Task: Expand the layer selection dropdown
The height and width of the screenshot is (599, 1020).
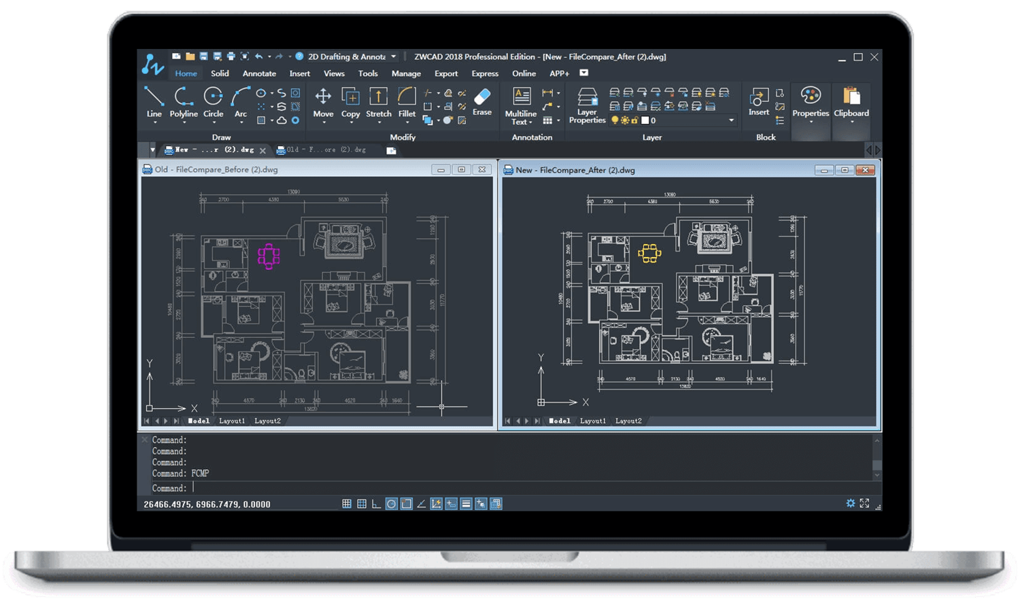Action: tap(732, 120)
